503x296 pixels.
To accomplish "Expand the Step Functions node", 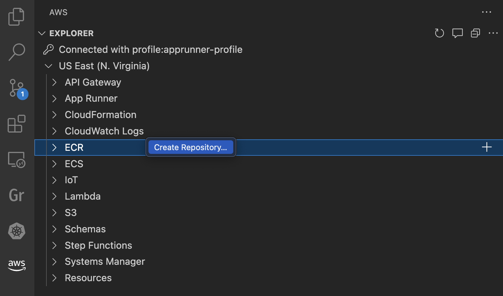I will click(x=54, y=245).
